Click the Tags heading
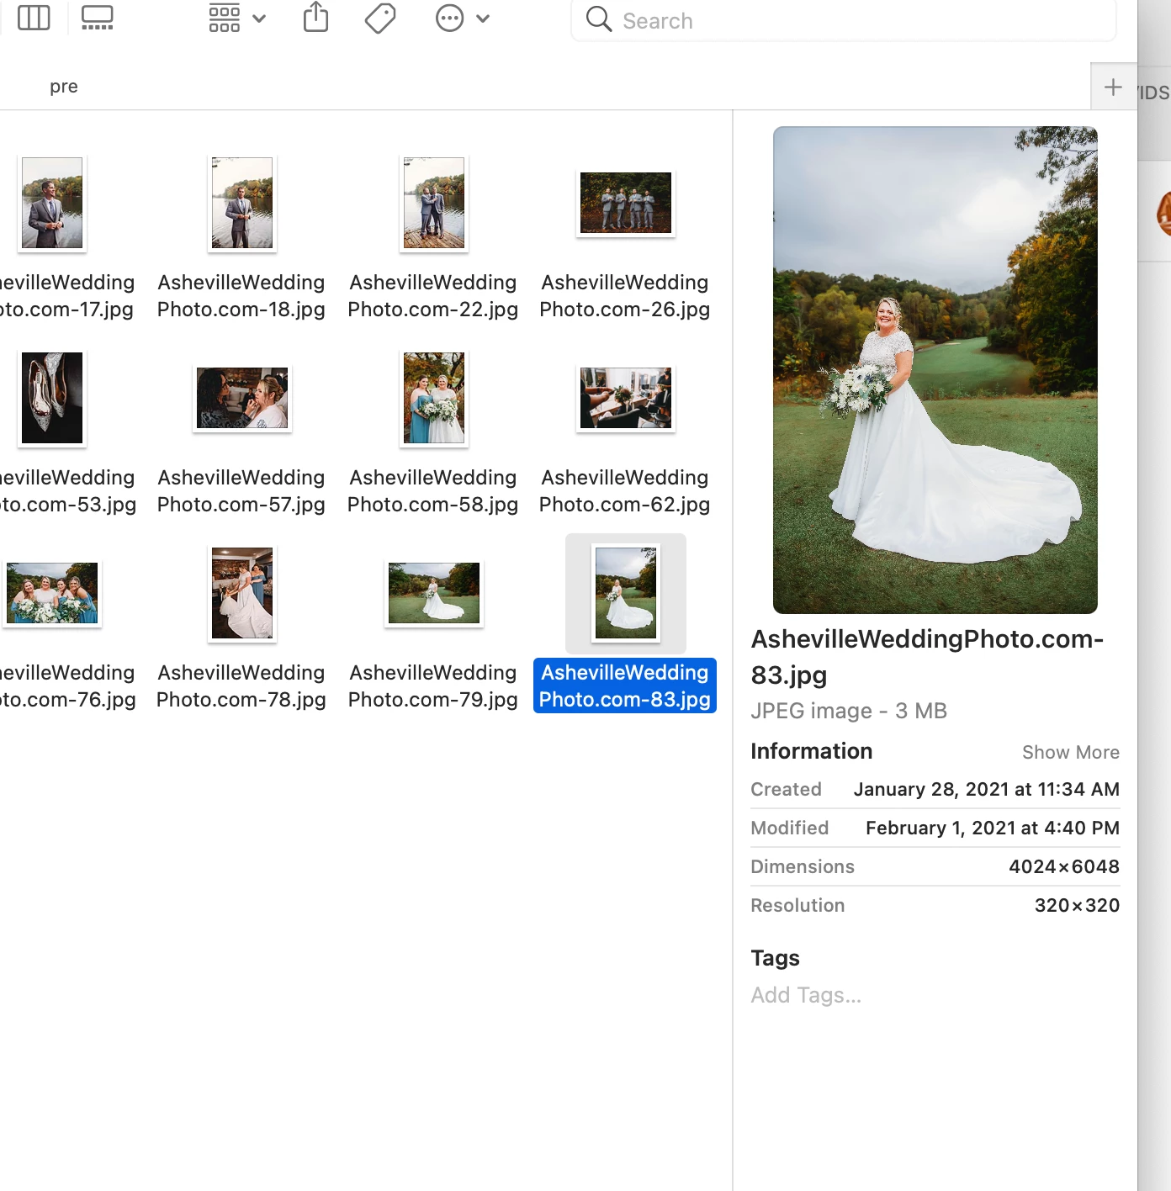Image resolution: width=1171 pixels, height=1191 pixels. [x=775, y=958]
